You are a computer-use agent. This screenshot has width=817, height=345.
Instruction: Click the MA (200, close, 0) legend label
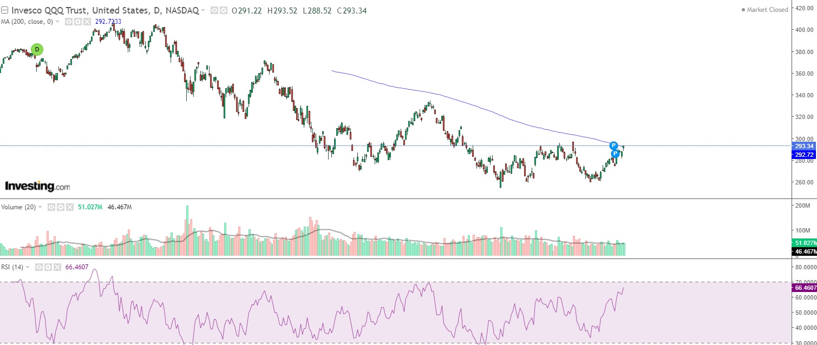click(x=27, y=22)
